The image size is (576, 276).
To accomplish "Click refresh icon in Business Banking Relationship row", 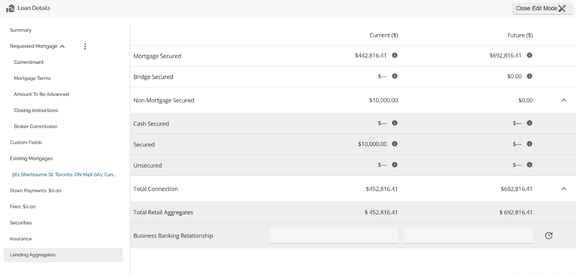I will [549, 235].
